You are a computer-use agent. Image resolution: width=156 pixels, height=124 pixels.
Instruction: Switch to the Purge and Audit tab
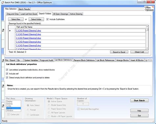tap(46, 60)
